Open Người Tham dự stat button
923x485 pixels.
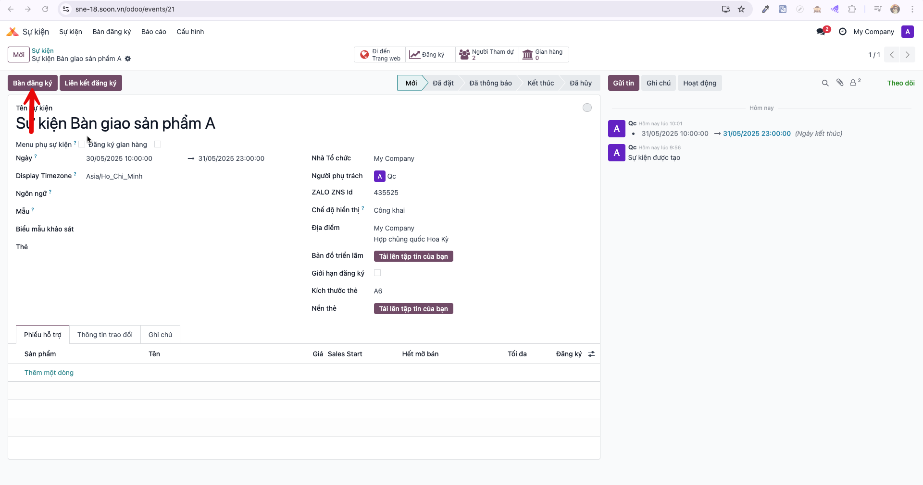click(487, 55)
